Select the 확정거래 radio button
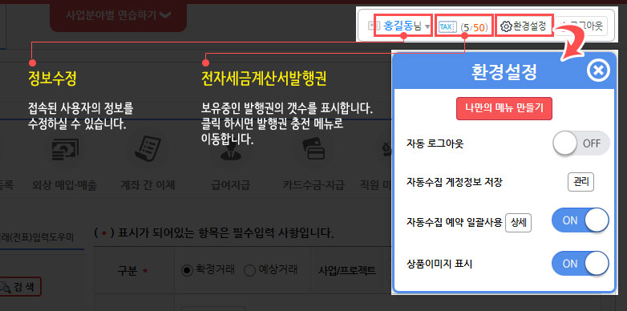Viewport: 627px width, 311px height. point(186,271)
